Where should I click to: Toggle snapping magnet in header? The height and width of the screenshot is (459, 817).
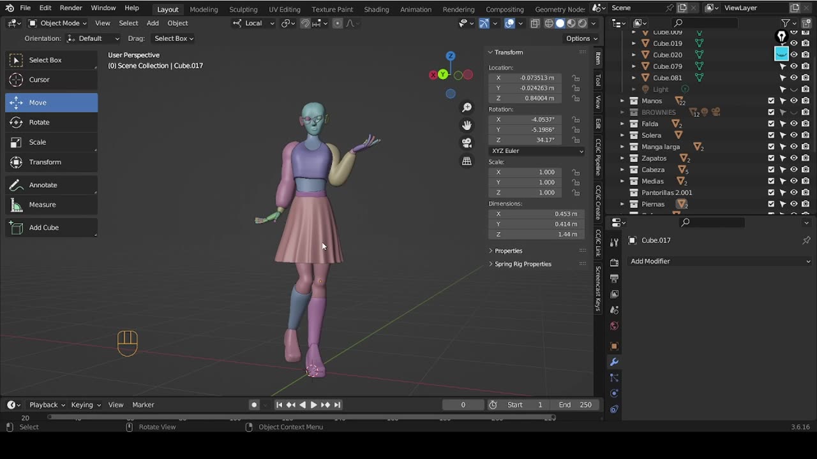[305, 23]
